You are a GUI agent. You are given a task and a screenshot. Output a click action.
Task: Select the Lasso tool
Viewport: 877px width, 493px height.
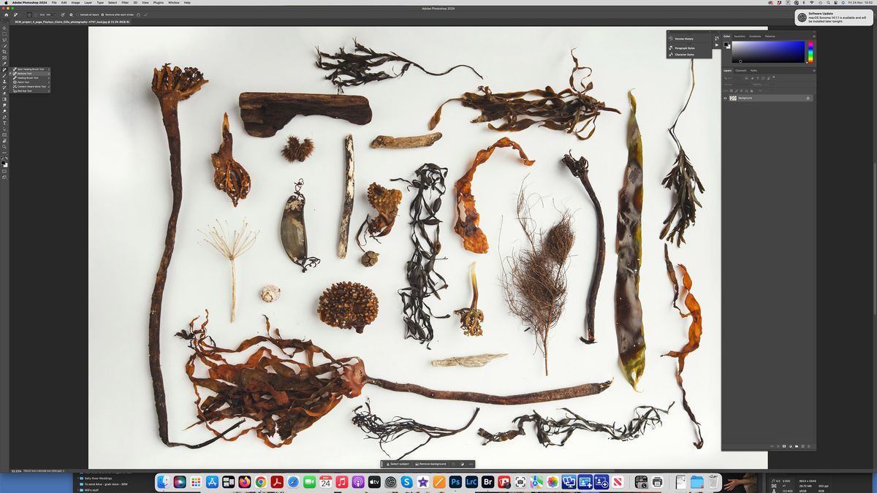4,39
